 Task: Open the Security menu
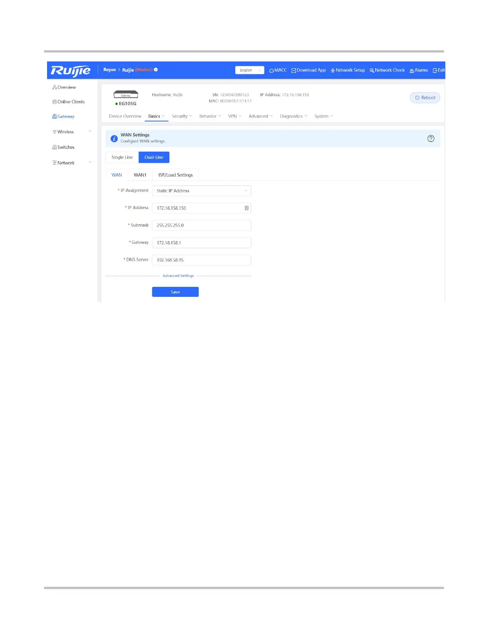182,116
